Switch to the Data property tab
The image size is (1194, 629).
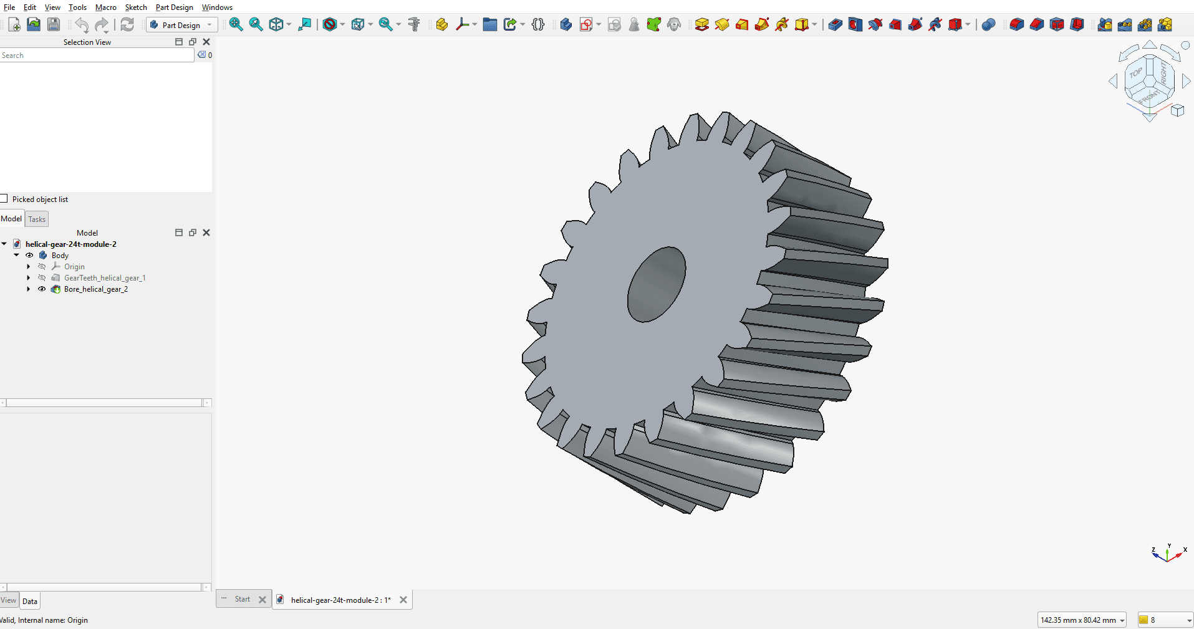(x=30, y=602)
